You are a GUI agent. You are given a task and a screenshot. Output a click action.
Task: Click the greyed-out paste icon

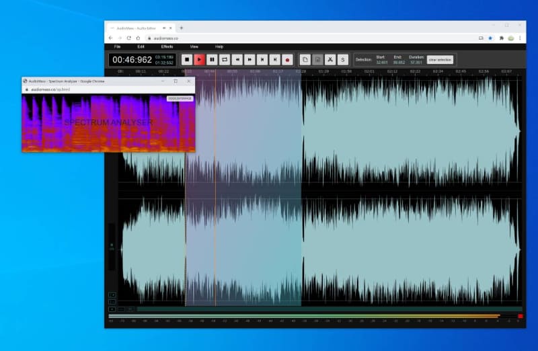click(317, 60)
